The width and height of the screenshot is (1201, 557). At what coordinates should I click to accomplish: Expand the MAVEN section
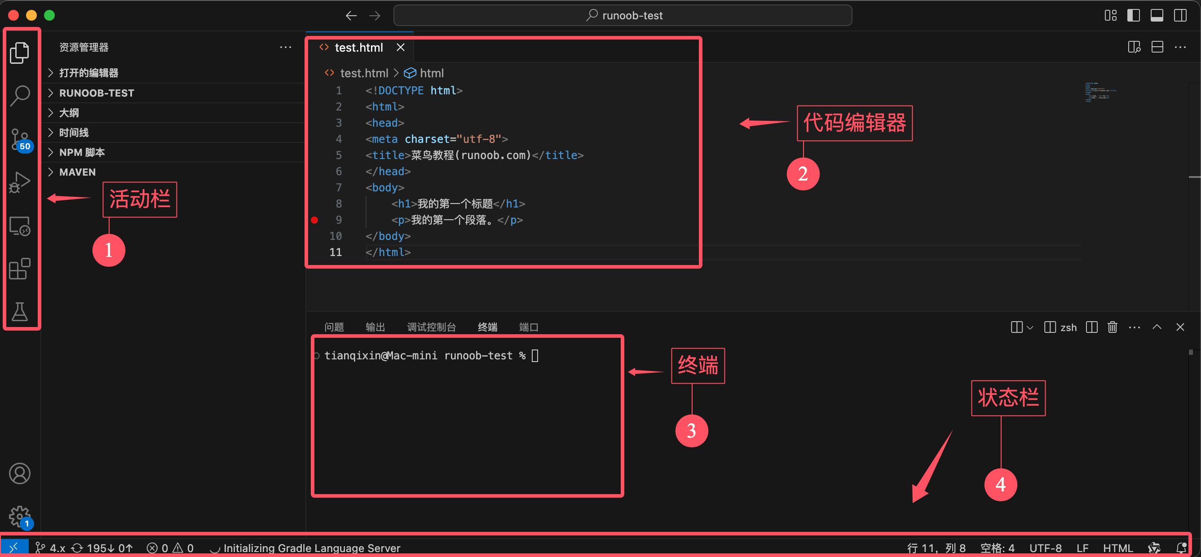pyautogui.click(x=77, y=172)
